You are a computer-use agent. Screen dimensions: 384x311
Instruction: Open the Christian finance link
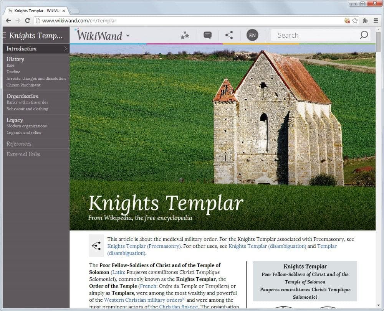(x=178, y=307)
